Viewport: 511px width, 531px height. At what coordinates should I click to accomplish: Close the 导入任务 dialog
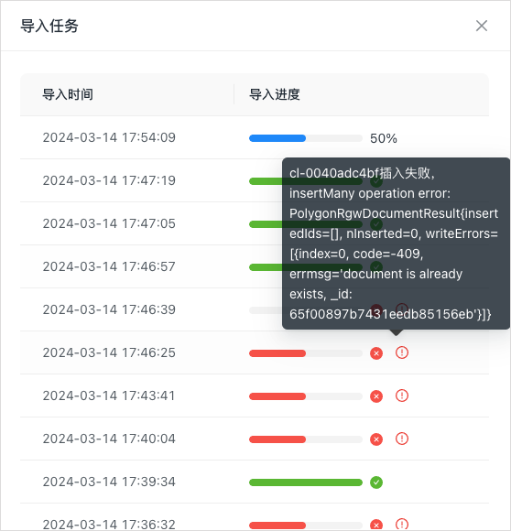coord(481,26)
